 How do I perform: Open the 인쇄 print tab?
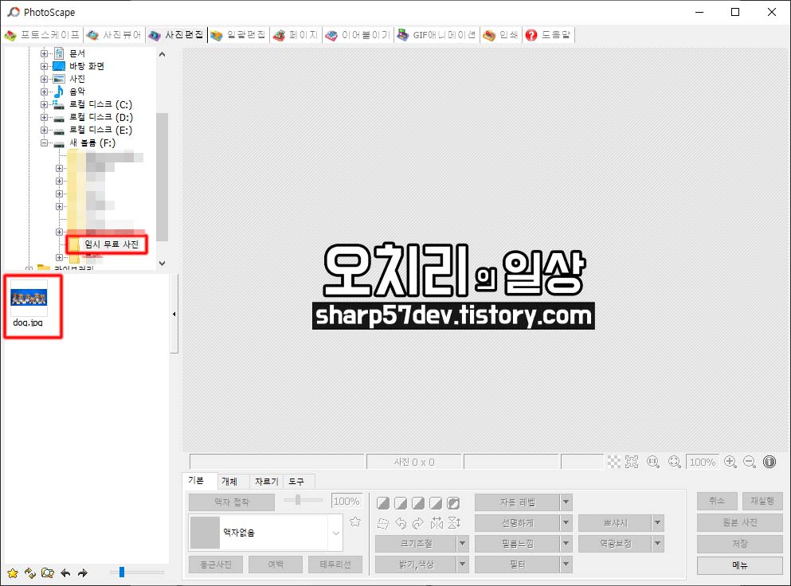point(500,35)
